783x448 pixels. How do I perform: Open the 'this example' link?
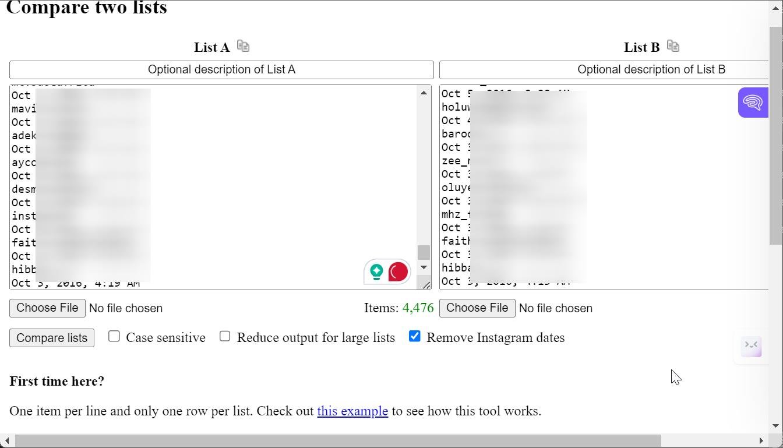click(x=352, y=411)
